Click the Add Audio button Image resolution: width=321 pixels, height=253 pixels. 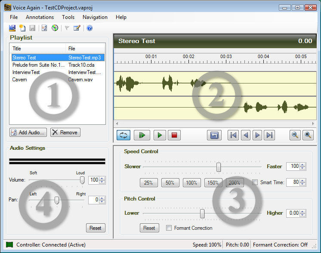(x=28, y=133)
